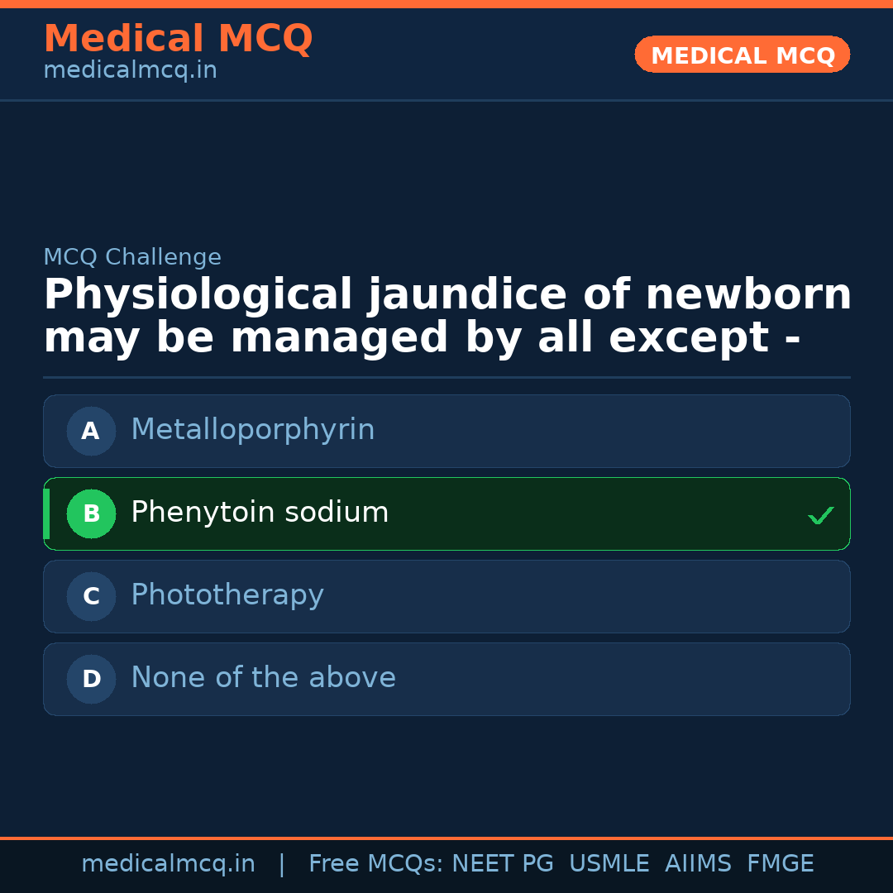Click the Medical MCQ header logo
The width and height of the screenshot is (893, 893).
tap(178, 39)
